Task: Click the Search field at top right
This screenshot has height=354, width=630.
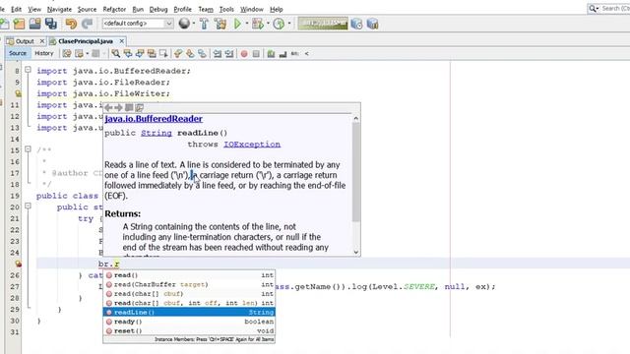Action: coord(615,8)
